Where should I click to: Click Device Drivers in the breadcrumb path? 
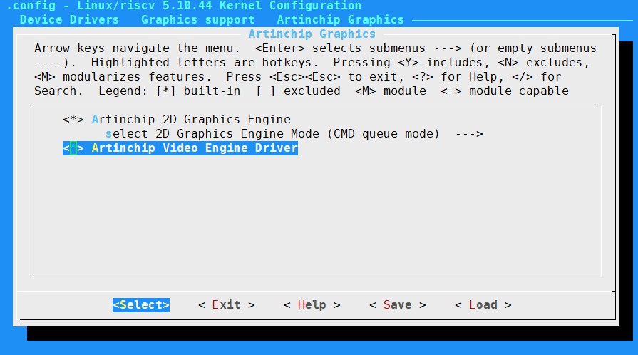click(70, 20)
